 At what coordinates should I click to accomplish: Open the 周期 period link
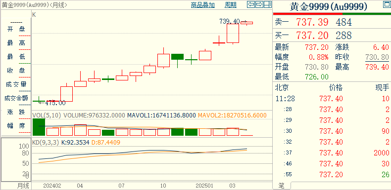(231, 5)
